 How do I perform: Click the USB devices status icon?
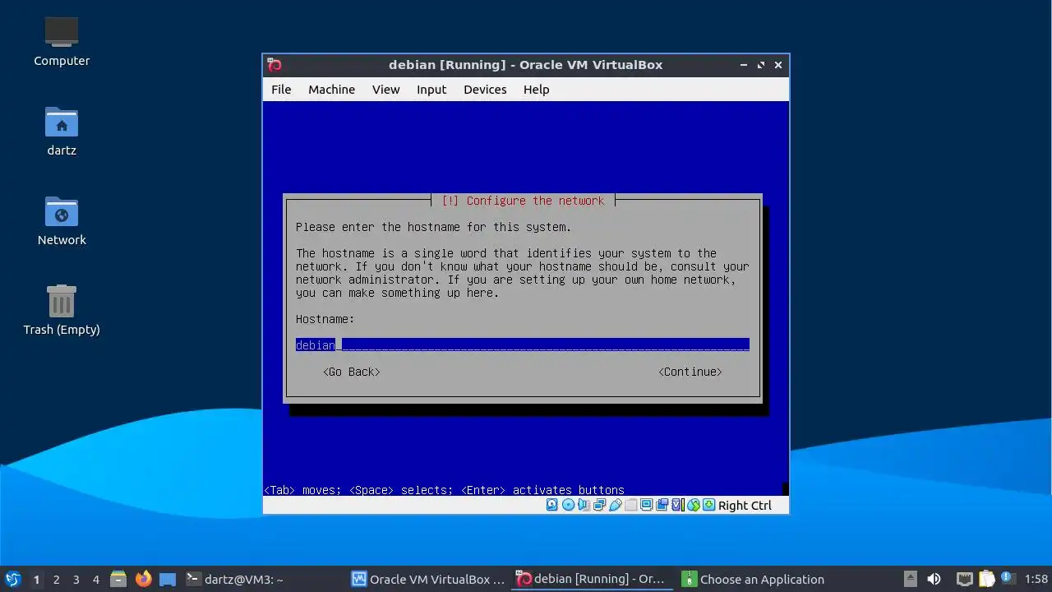[616, 505]
